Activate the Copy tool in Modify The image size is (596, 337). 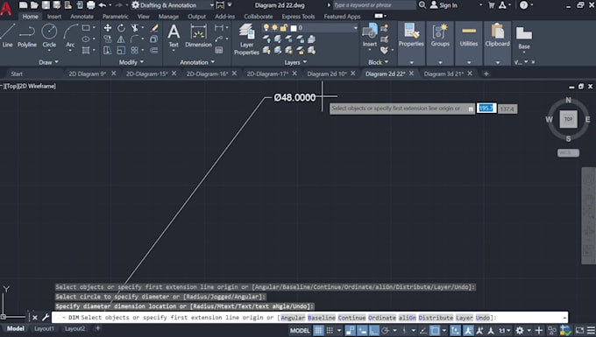tap(108, 39)
